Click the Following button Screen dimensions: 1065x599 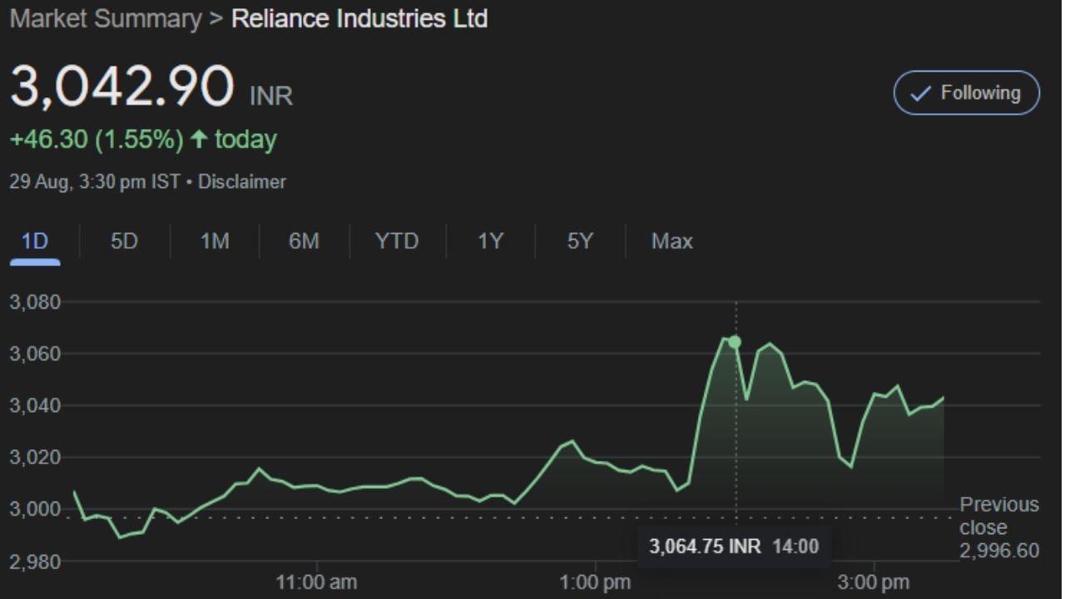pyautogui.click(x=967, y=92)
